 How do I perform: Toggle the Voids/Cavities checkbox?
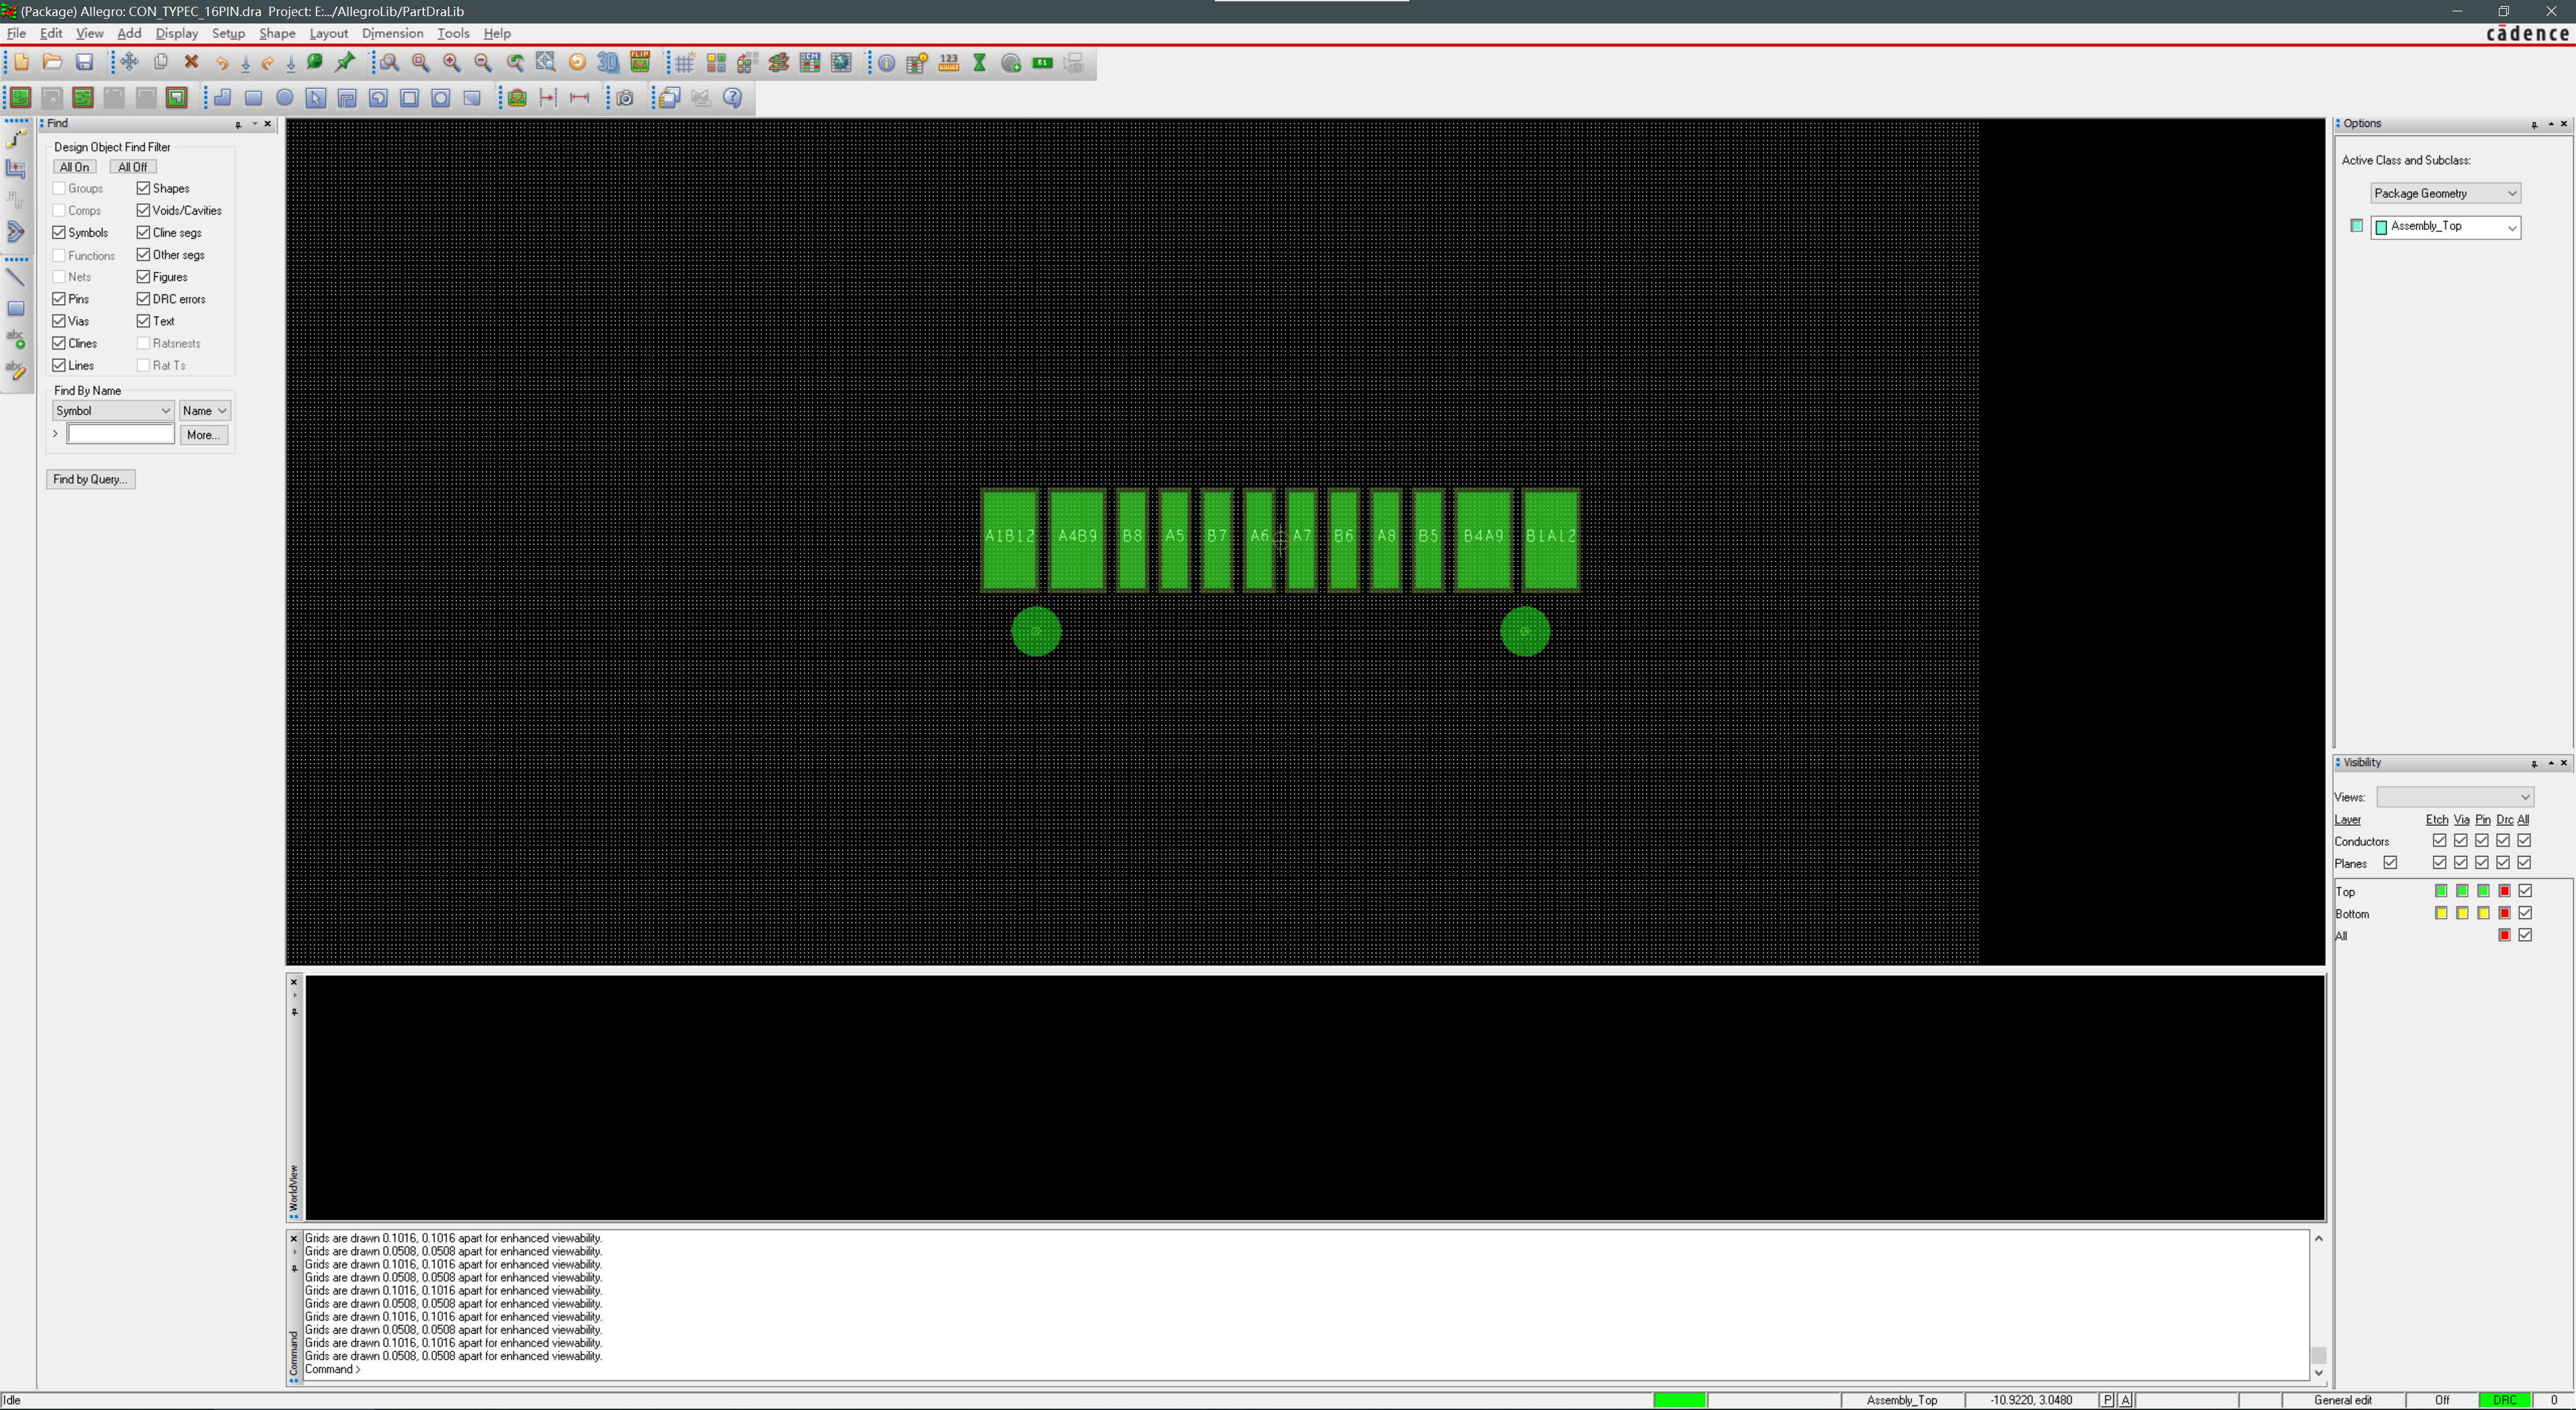pyautogui.click(x=143, y=210)
